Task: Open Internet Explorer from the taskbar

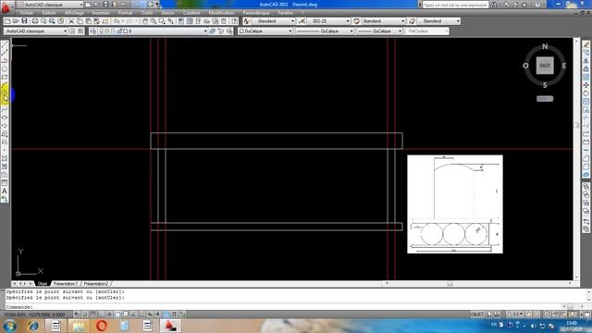Action: point(33,326)
